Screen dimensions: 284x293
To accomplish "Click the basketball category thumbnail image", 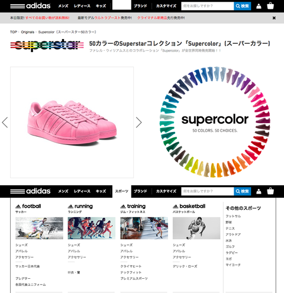I will click(196, 228).
